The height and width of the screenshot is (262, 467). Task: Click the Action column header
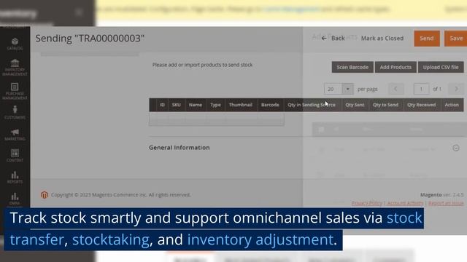(x=452, y=105)
